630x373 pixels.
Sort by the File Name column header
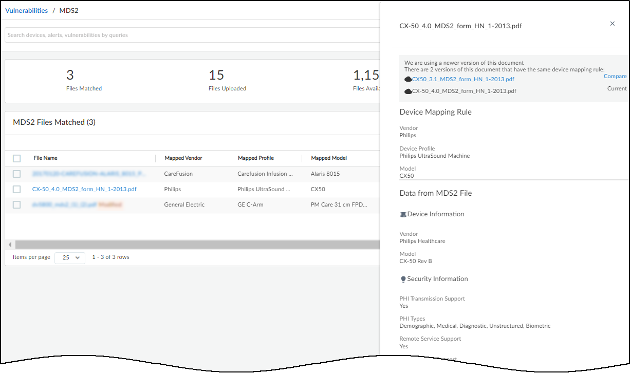click(45, 158)
